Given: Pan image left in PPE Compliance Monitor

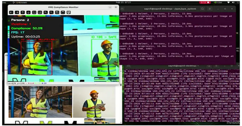Looking at the screenshot, I should [x=11, y=12].
